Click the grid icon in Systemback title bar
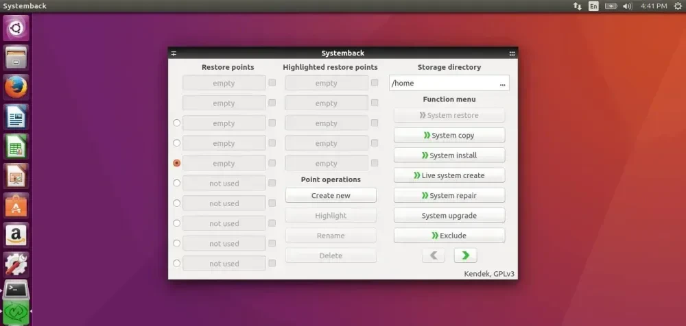 512,53
